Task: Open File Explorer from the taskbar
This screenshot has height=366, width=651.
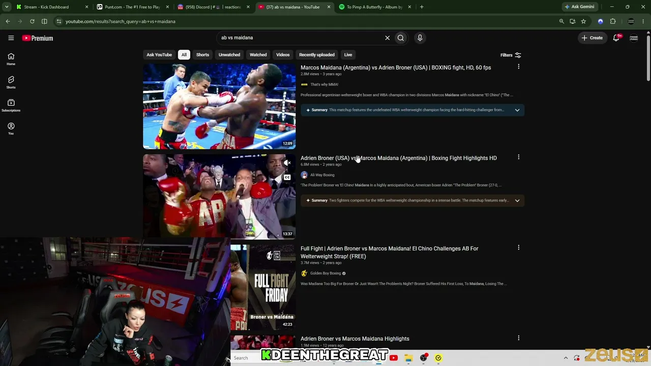Action: tap(408, 358)
